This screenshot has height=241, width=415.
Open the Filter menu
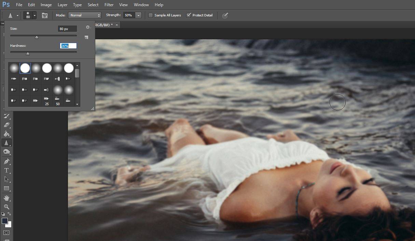tap(109, 5)
